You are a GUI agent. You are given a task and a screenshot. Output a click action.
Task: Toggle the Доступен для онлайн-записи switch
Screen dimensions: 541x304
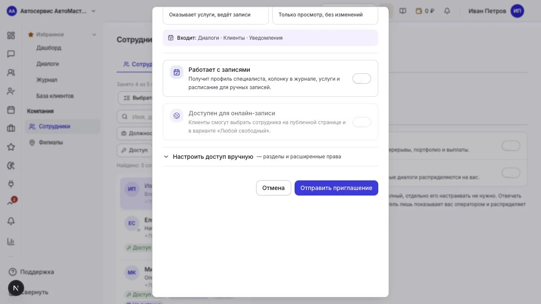click(362, 122)
